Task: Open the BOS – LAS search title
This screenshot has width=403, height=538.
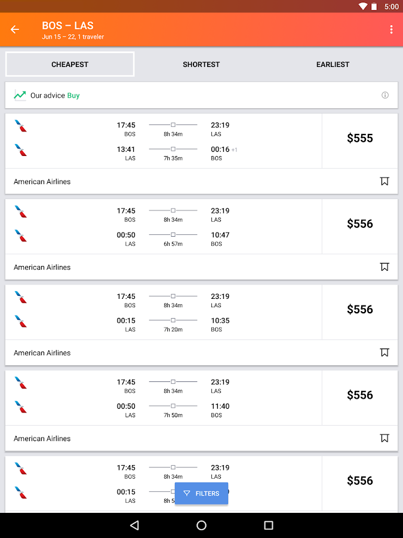Action: 68,26
